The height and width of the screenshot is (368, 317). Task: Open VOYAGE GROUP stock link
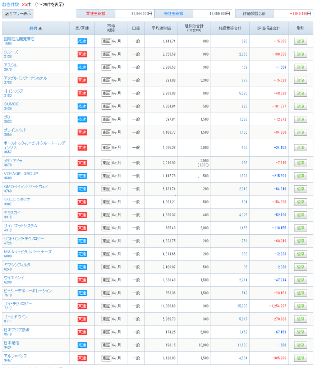click(x=21, y=174)
